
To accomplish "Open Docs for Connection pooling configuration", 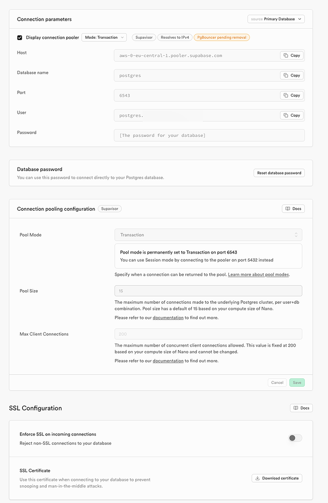I will 293,208.
